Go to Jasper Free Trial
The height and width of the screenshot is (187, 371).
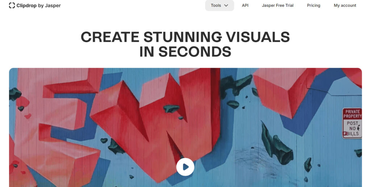278,5
